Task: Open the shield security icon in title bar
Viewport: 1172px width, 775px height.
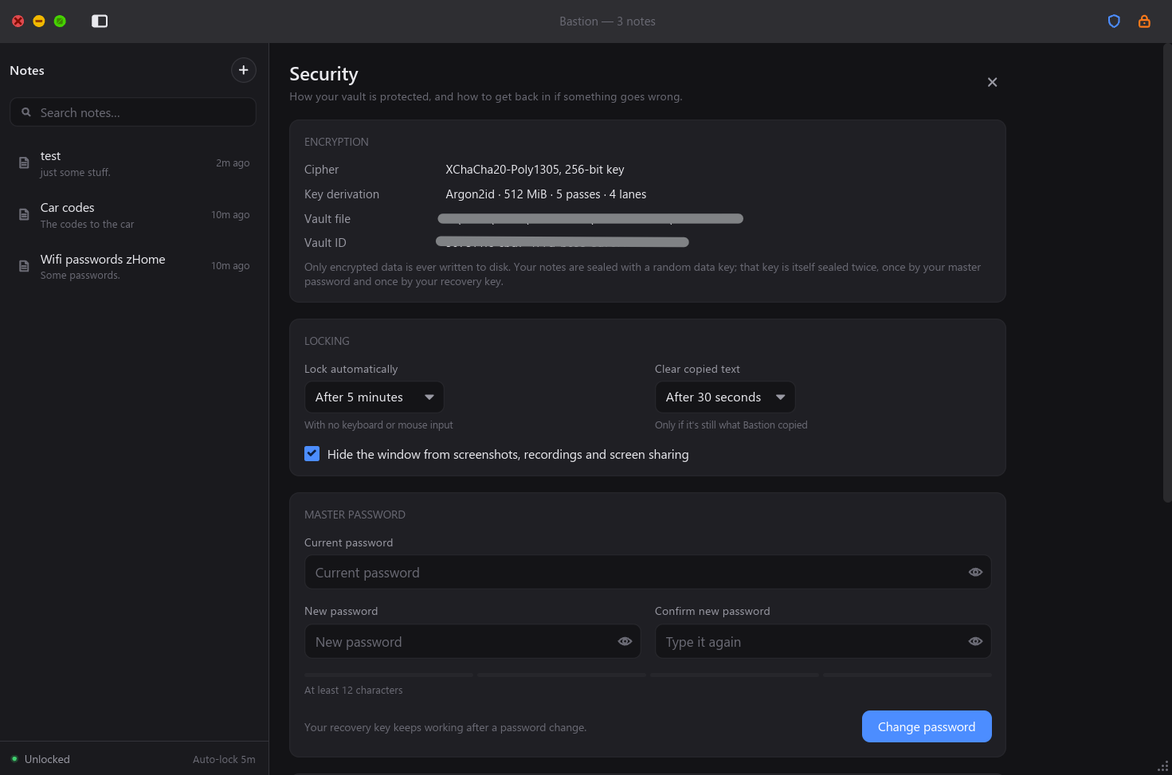Action: pos(1114,22)
